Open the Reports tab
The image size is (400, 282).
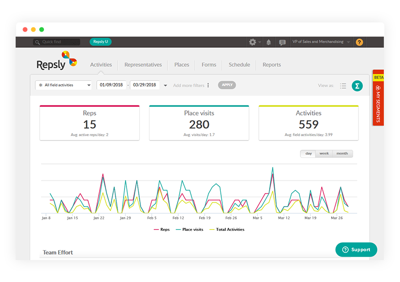coord(272,64)
